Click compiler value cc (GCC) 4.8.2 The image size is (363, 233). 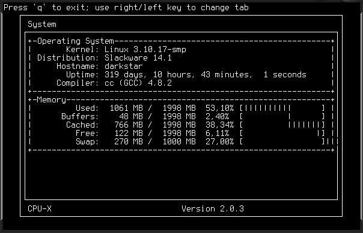pos(138,83)
